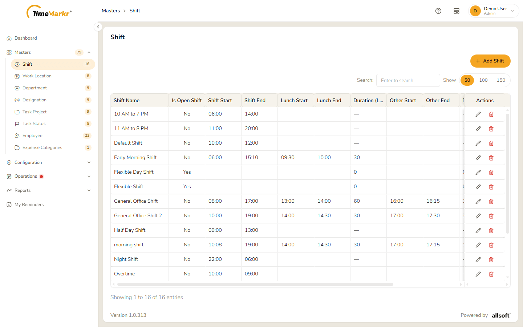Open Dashboard from the sidebar

click(x=49, y=38)
